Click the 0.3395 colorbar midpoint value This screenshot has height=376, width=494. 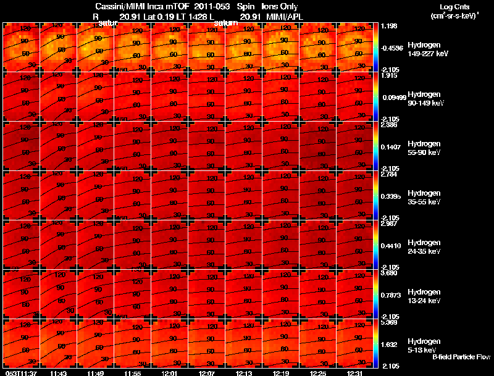[x=391, y=196]
